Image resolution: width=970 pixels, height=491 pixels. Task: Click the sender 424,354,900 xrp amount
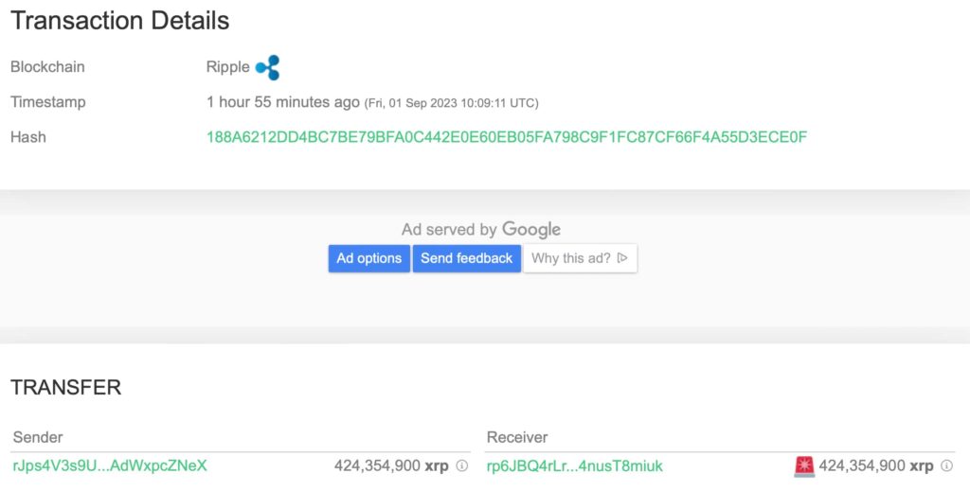(391, 465)
